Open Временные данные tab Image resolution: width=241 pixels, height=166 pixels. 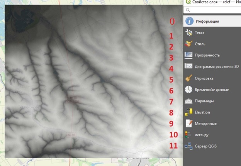click(x=212, y=90)
